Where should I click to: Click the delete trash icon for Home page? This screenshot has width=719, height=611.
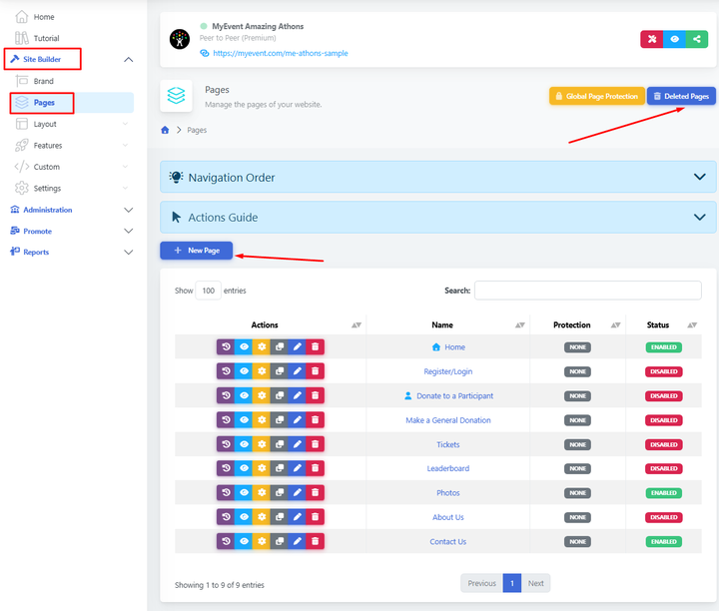pyautogui.click(x=315, y=347)
